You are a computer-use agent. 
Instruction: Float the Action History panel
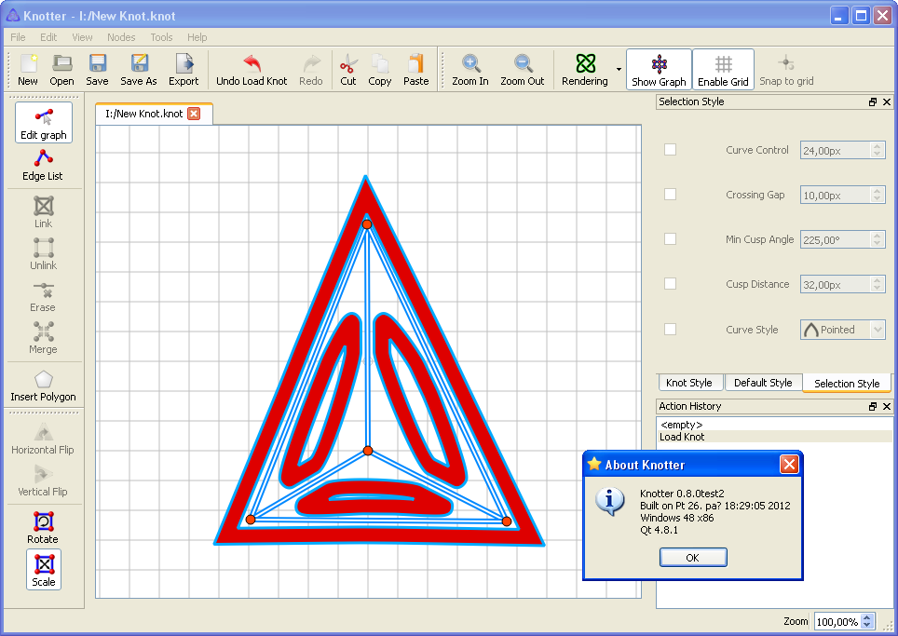pos(873,406)
